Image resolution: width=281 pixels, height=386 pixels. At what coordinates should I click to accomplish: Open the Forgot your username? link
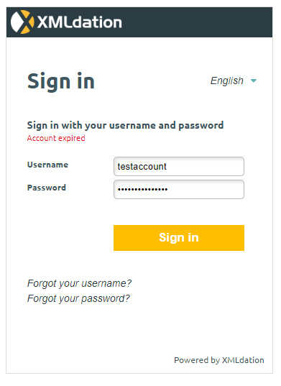pos(79,284)
